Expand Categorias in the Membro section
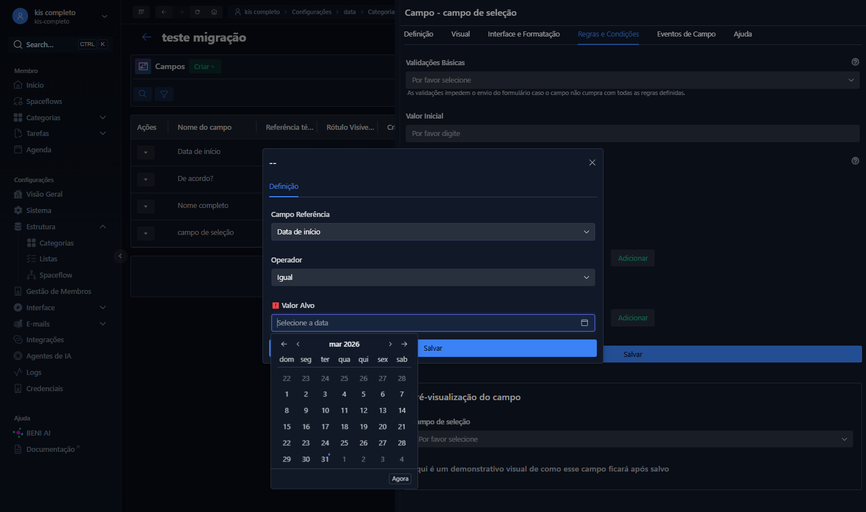 (103, 117)
